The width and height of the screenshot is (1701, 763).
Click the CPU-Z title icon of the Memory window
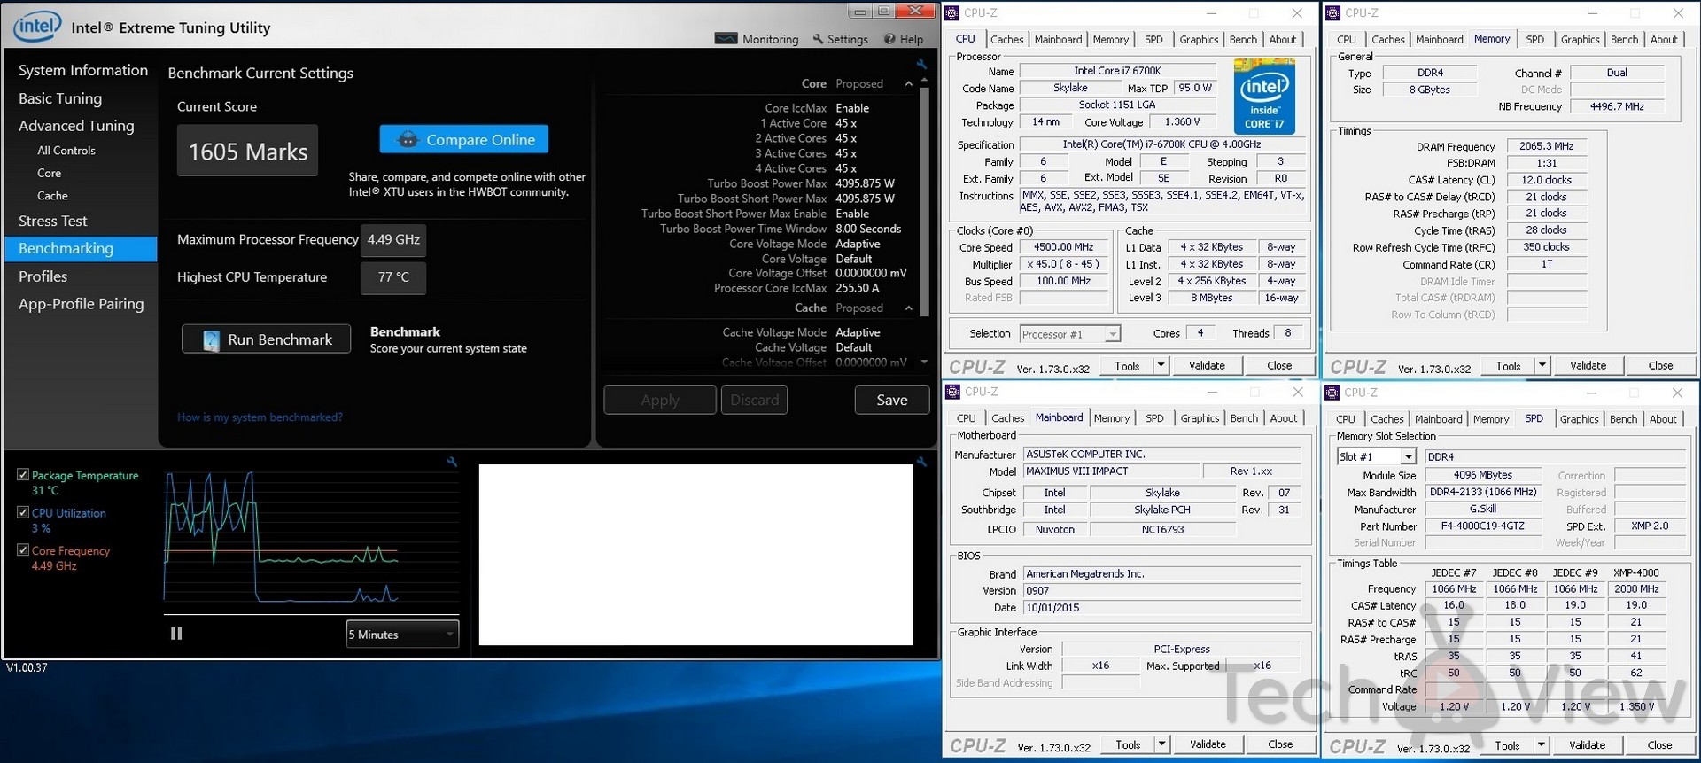1333,12
